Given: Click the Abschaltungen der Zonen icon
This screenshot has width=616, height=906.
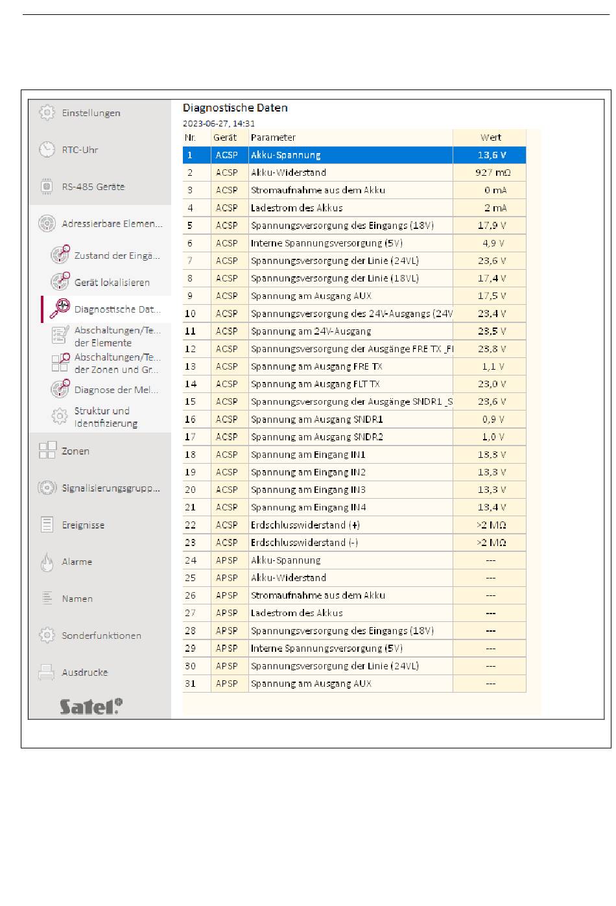Looking at the screenshot, I should click(60, 362).
